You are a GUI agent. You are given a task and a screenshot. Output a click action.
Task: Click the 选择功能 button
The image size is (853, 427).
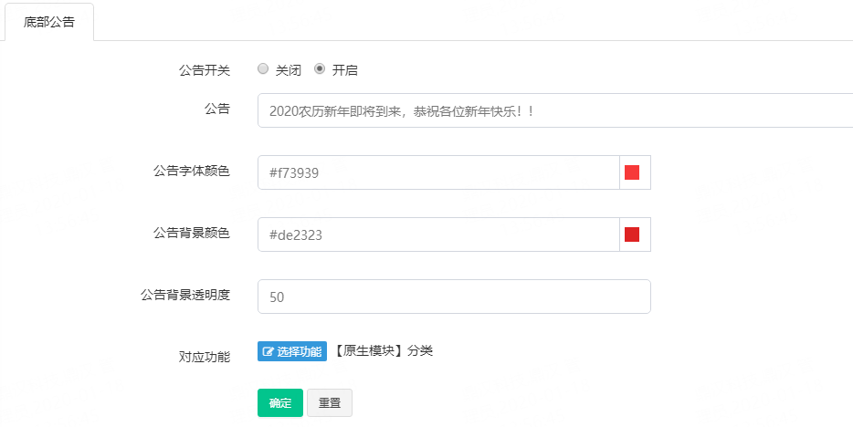[292, 351]
